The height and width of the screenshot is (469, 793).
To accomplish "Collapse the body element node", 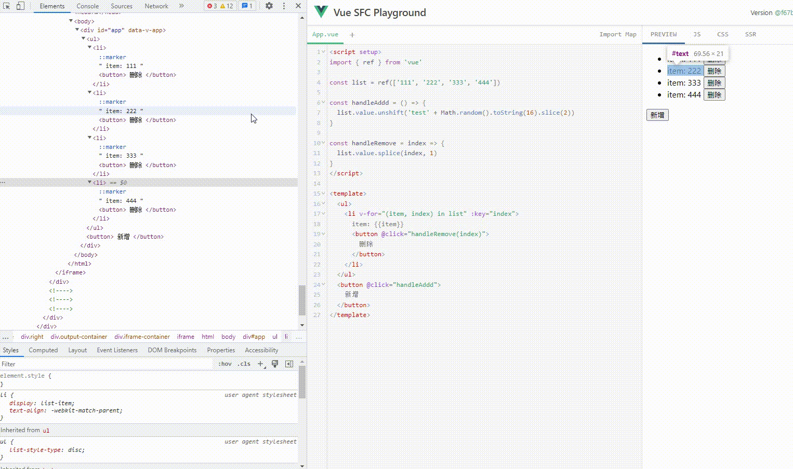I will 71,21.
